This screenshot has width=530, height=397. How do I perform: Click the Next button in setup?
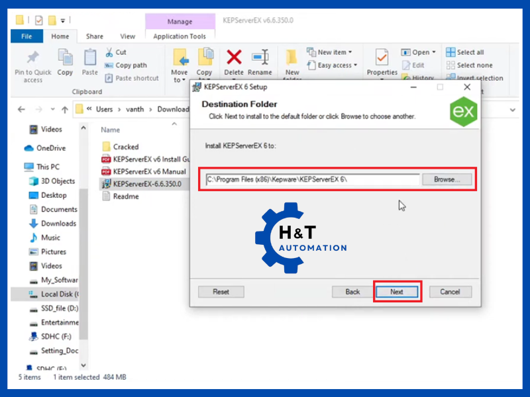click(x=396, y=292)
